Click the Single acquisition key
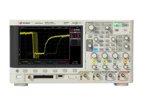Viewport: 155px width, 107px height. tap(125, 25)
